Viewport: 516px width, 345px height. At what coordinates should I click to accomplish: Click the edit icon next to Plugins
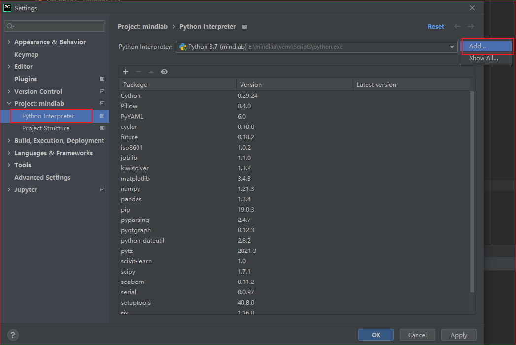pos(102,79)
